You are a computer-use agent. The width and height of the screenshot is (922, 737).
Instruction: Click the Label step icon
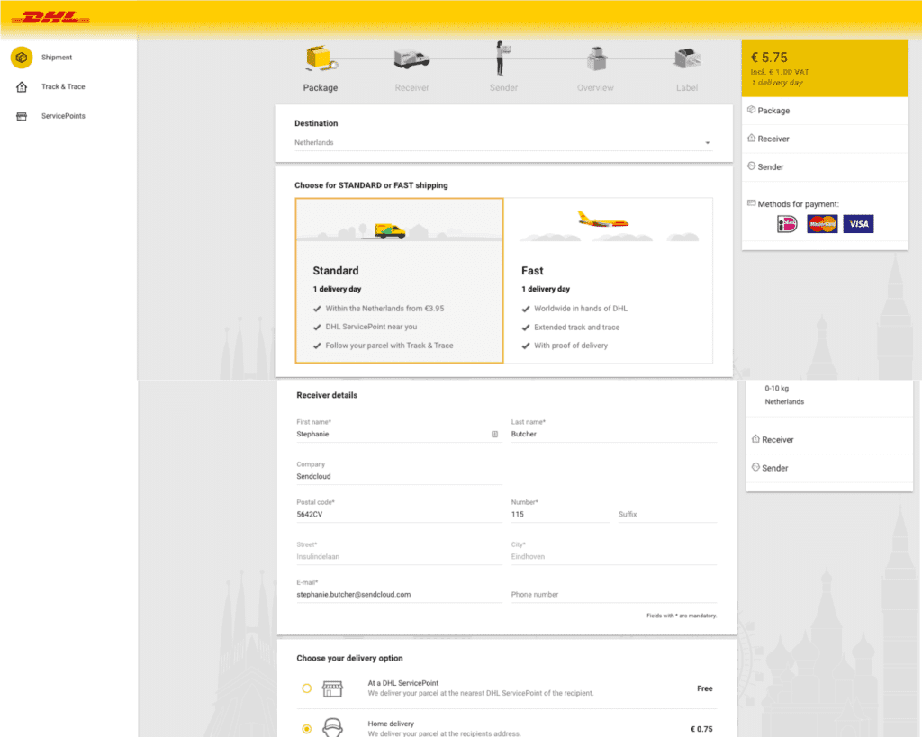click(x=686, y=60)
